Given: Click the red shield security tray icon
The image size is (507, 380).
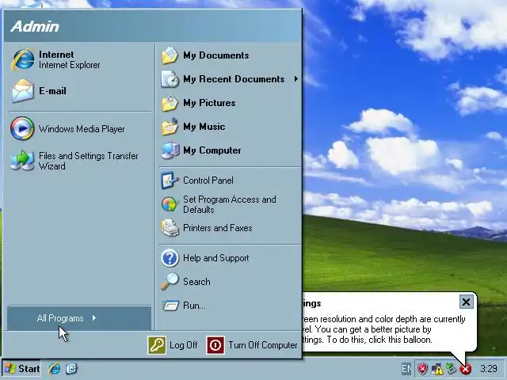Looking at the screenshot, I should 422,368.
